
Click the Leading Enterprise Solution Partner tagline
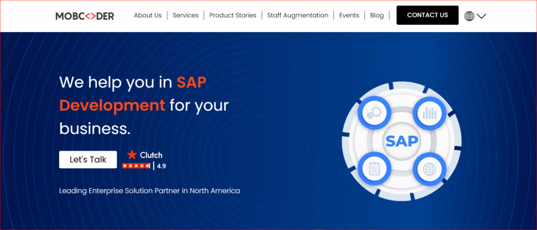pyautogui.click(x=149, y=191)
